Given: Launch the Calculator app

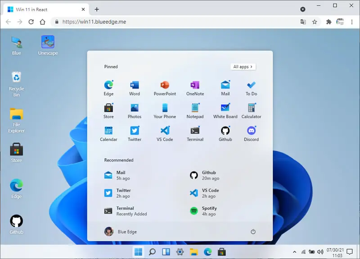Looking at the screenshot, I should [x=251, y=111].
